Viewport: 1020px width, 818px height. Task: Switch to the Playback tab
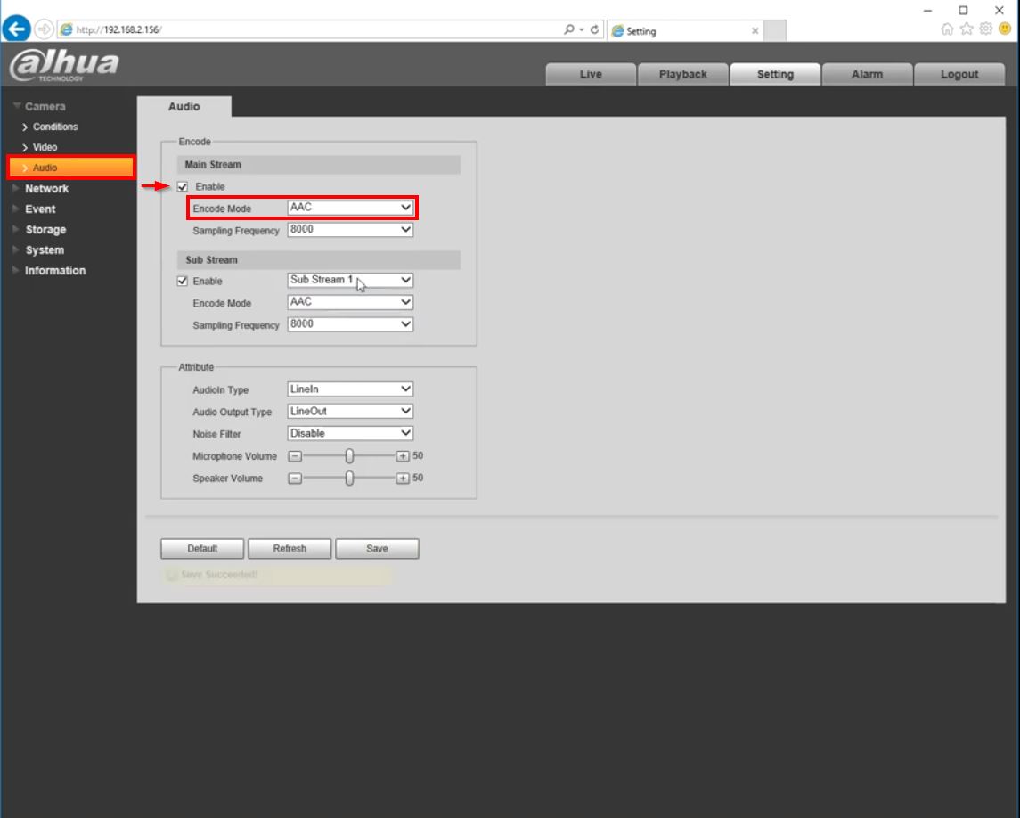tap(682, 75)
